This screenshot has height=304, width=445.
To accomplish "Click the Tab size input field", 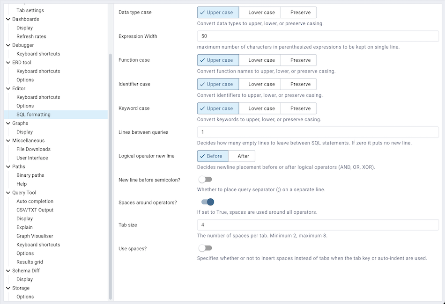I will pyautogui.click(x=318, y=225).
